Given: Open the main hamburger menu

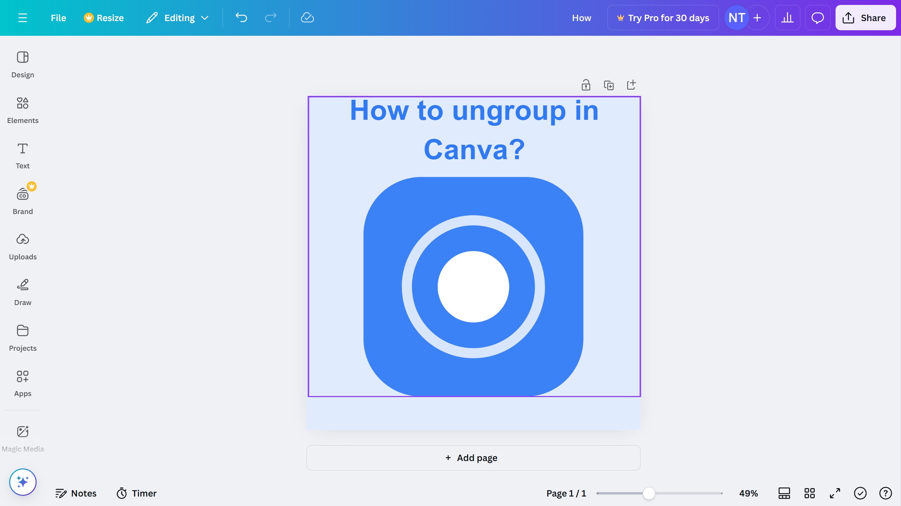Looking at the screenshot, I should tap(23, 18).
